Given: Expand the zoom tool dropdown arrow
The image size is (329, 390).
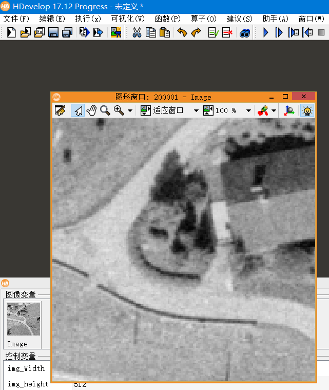Looking at the screenshot, I should 130,110.
